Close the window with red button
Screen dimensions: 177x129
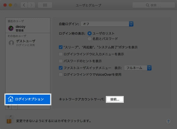point(5,5)
